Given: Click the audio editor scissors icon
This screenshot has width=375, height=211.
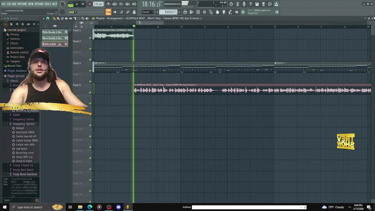Looking at the screenshot, I should (x=238, y=4).
